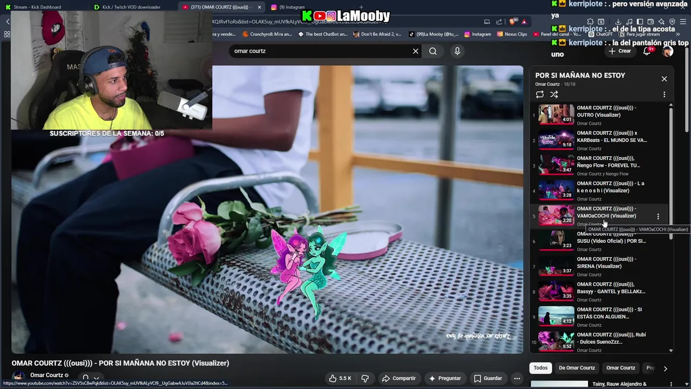Viewport: 691px width, 389px height.
Task: Select L a k e n o s h i track
Action: point(600,191)
